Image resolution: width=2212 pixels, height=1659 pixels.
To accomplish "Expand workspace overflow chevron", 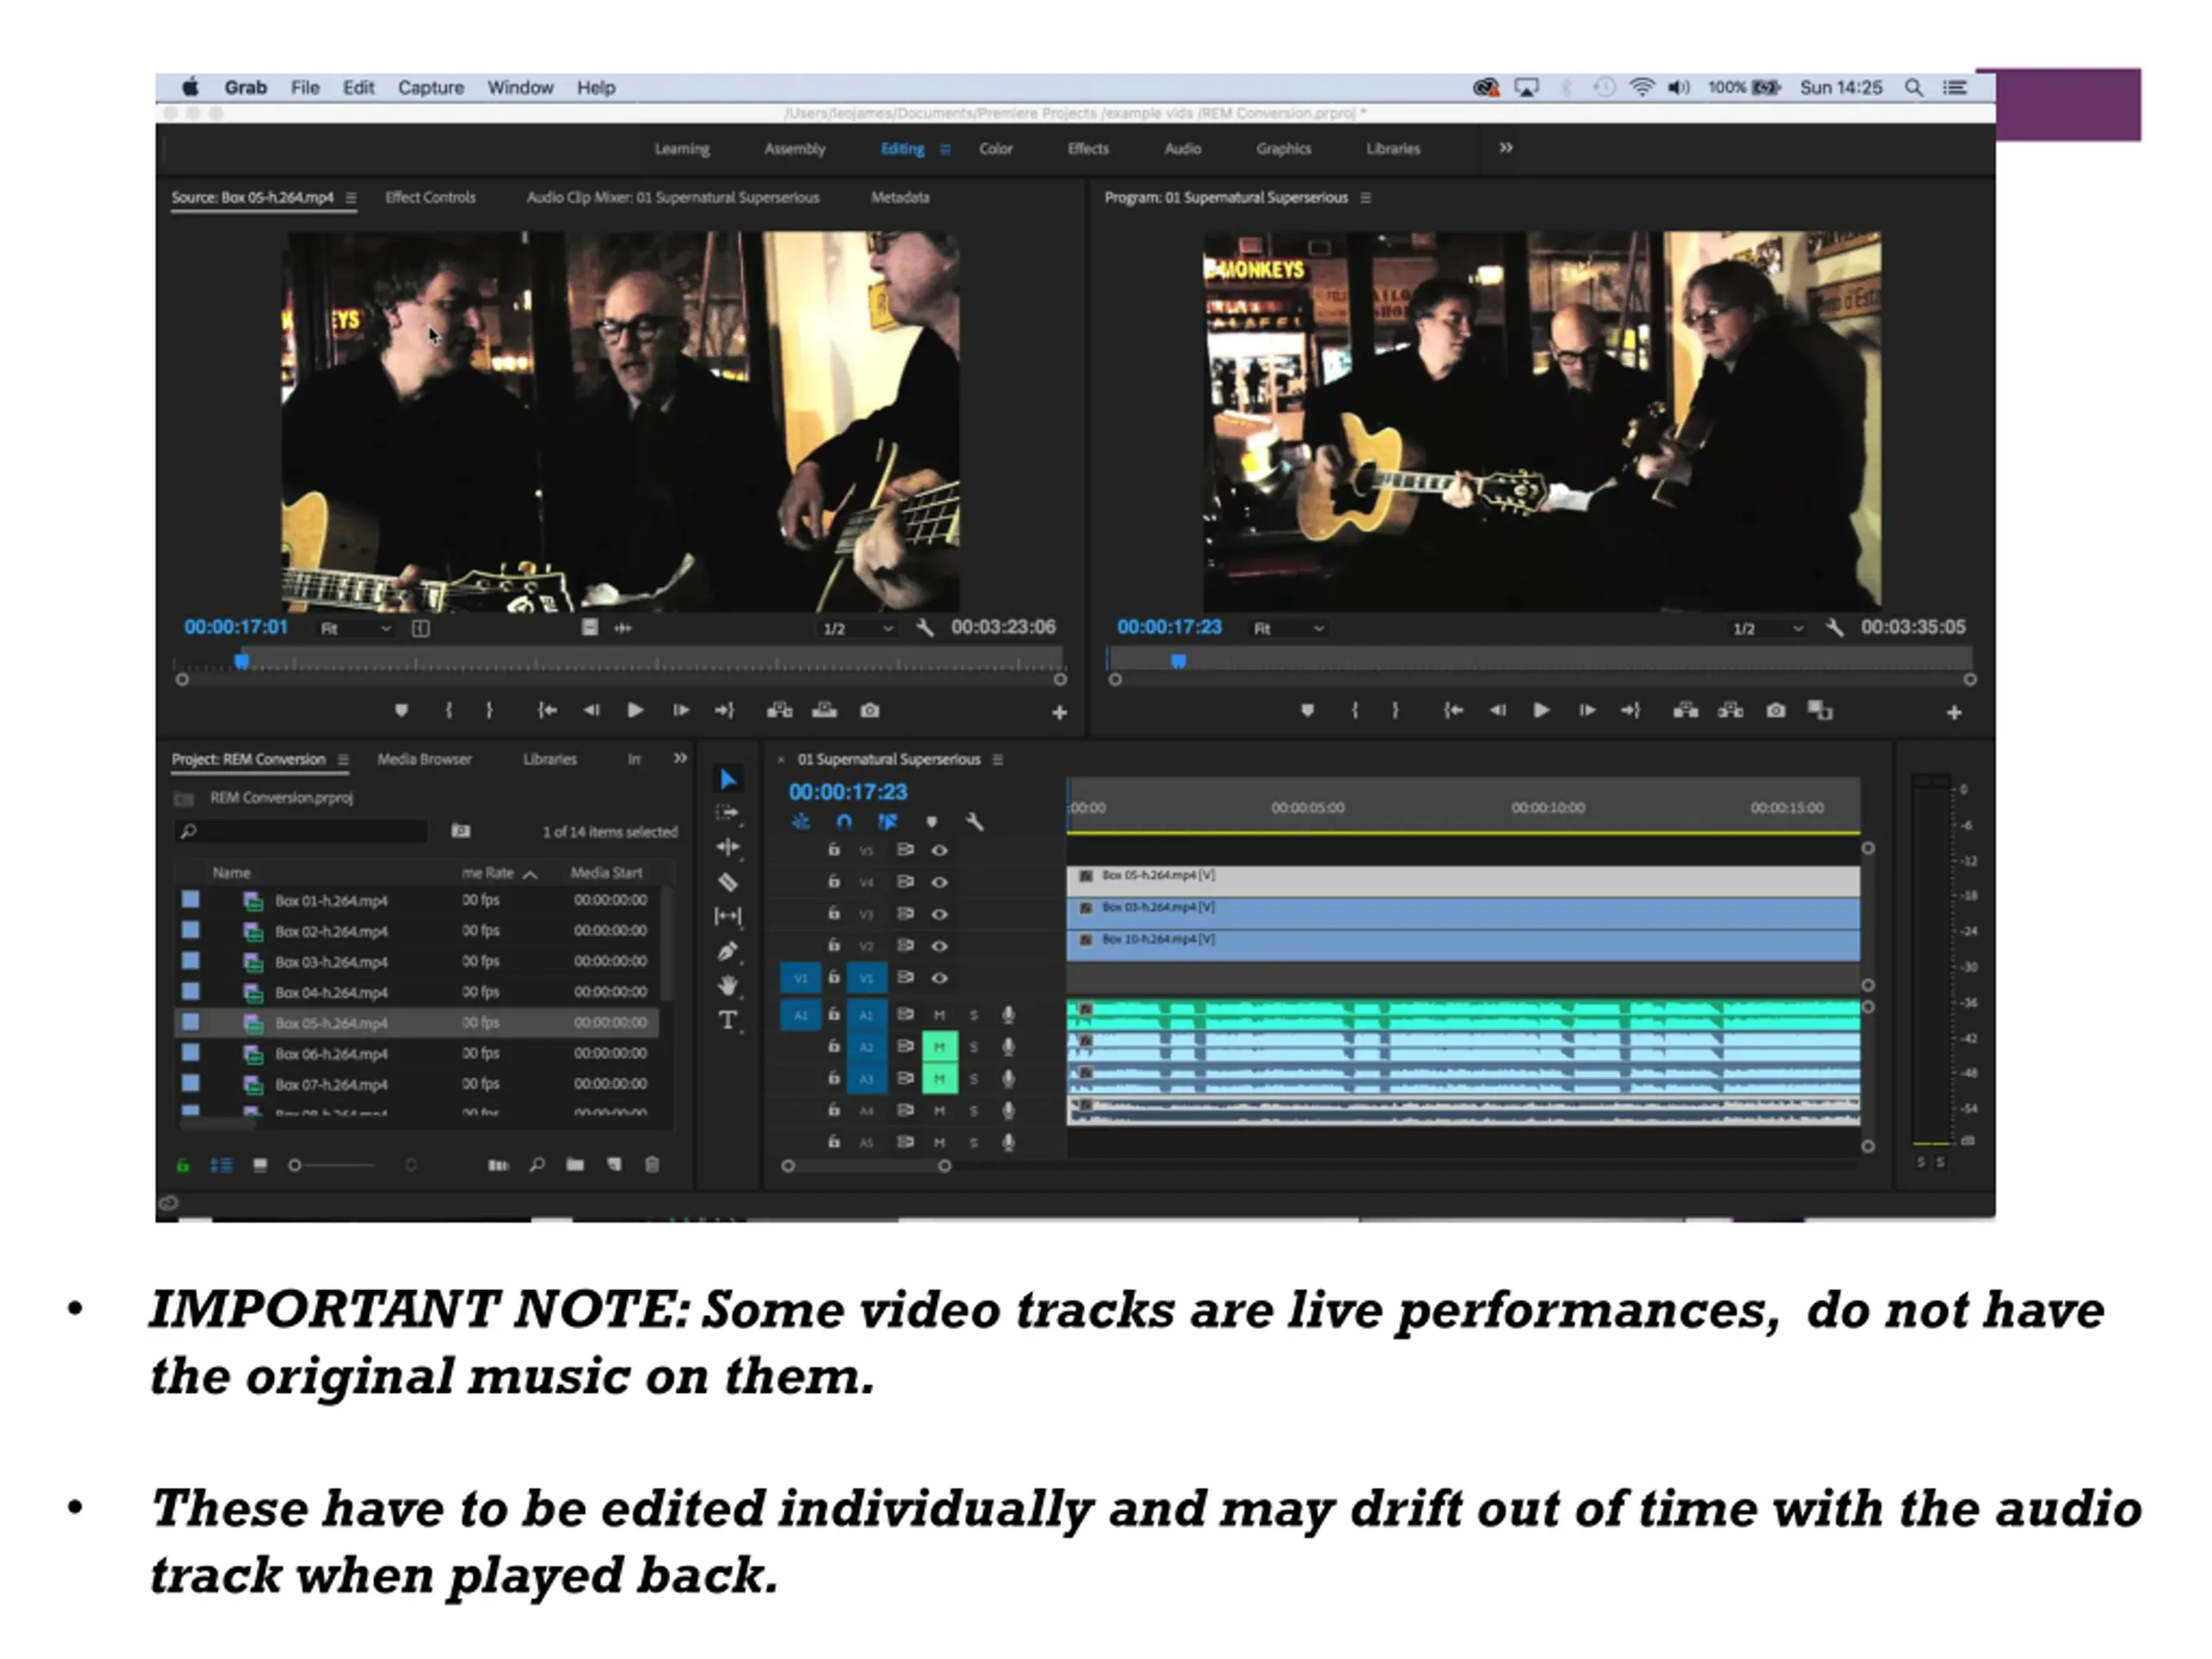I will coord(1506,148).
